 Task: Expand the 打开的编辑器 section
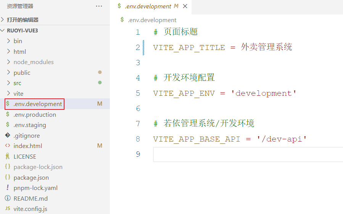pos(23,20)
